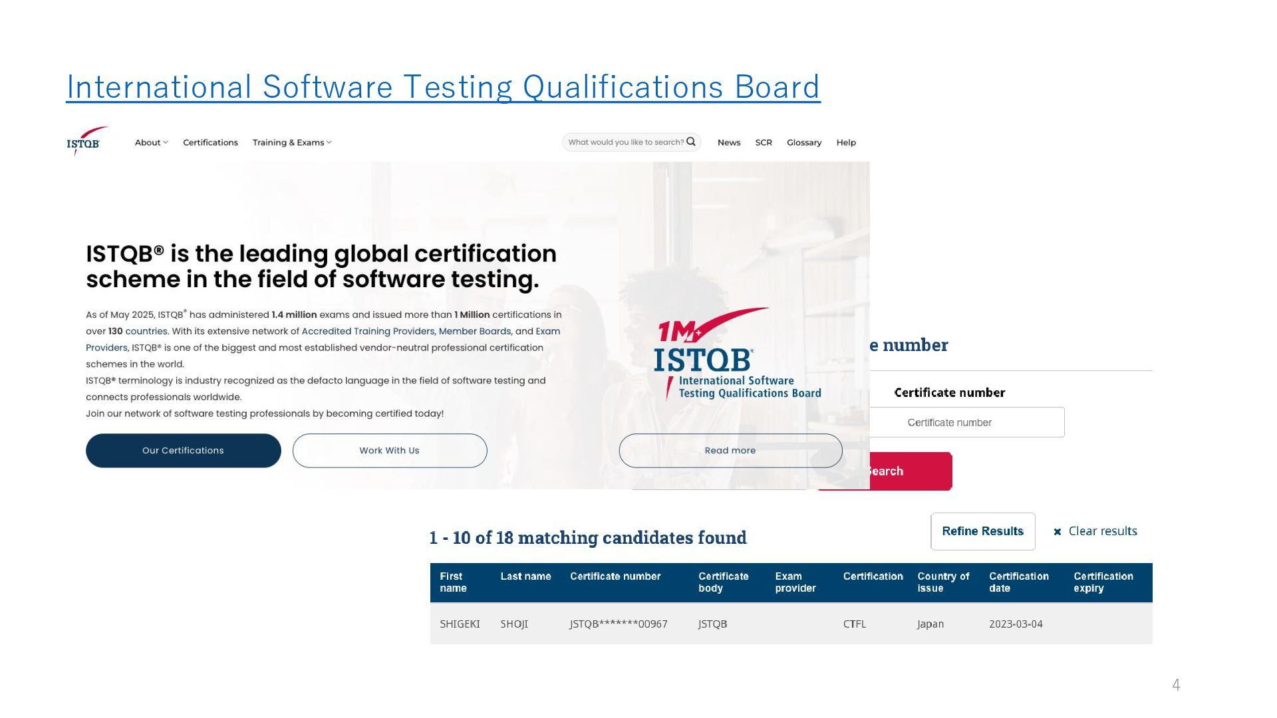
Task: Select the JSTQB certificate body cell
Action: (712, 624)
